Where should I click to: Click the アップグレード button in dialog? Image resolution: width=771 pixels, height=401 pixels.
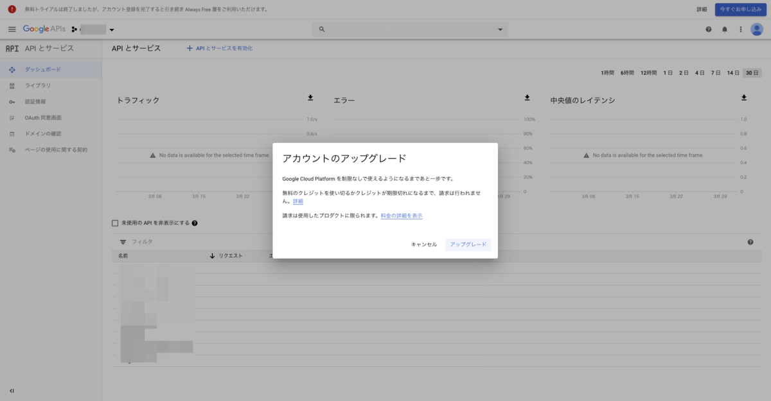[468, 244]
